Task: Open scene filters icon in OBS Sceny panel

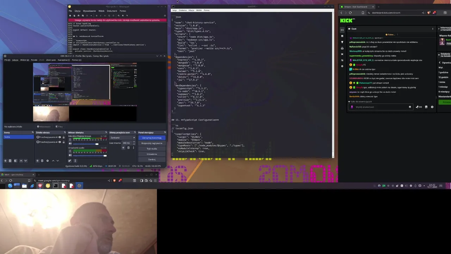Action: point(16,161)
